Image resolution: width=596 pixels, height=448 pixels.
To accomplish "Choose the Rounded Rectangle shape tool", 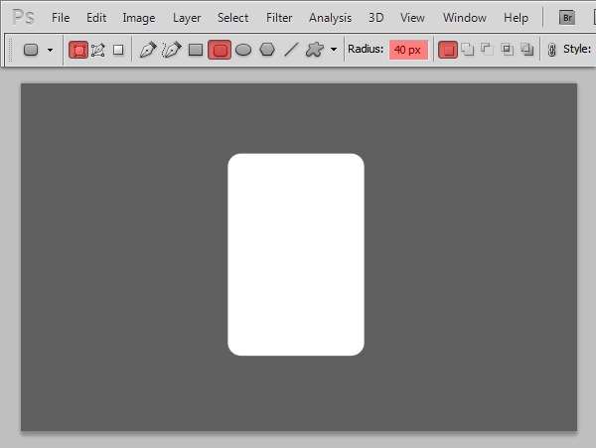I will coord(220,50).
